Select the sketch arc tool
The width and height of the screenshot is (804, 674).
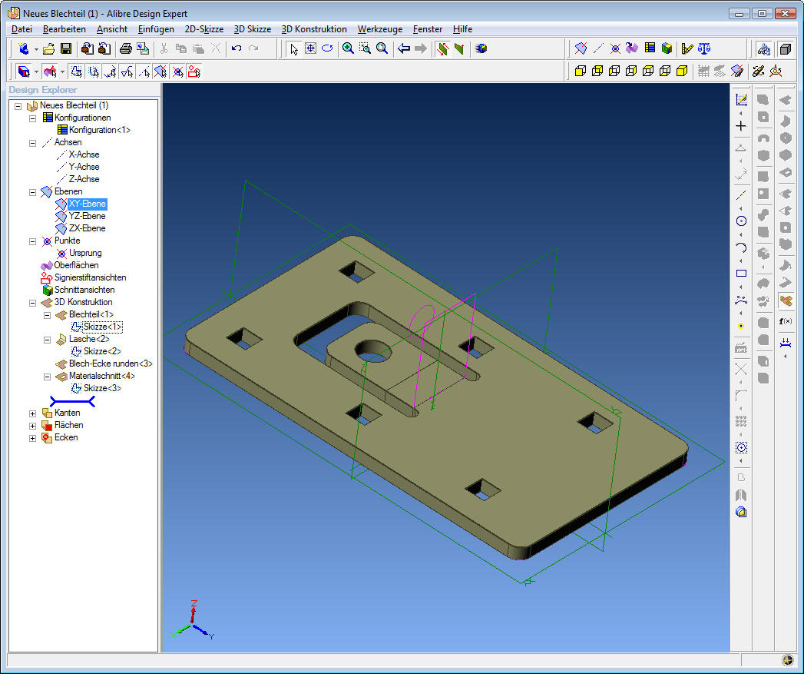coord(741,247)
